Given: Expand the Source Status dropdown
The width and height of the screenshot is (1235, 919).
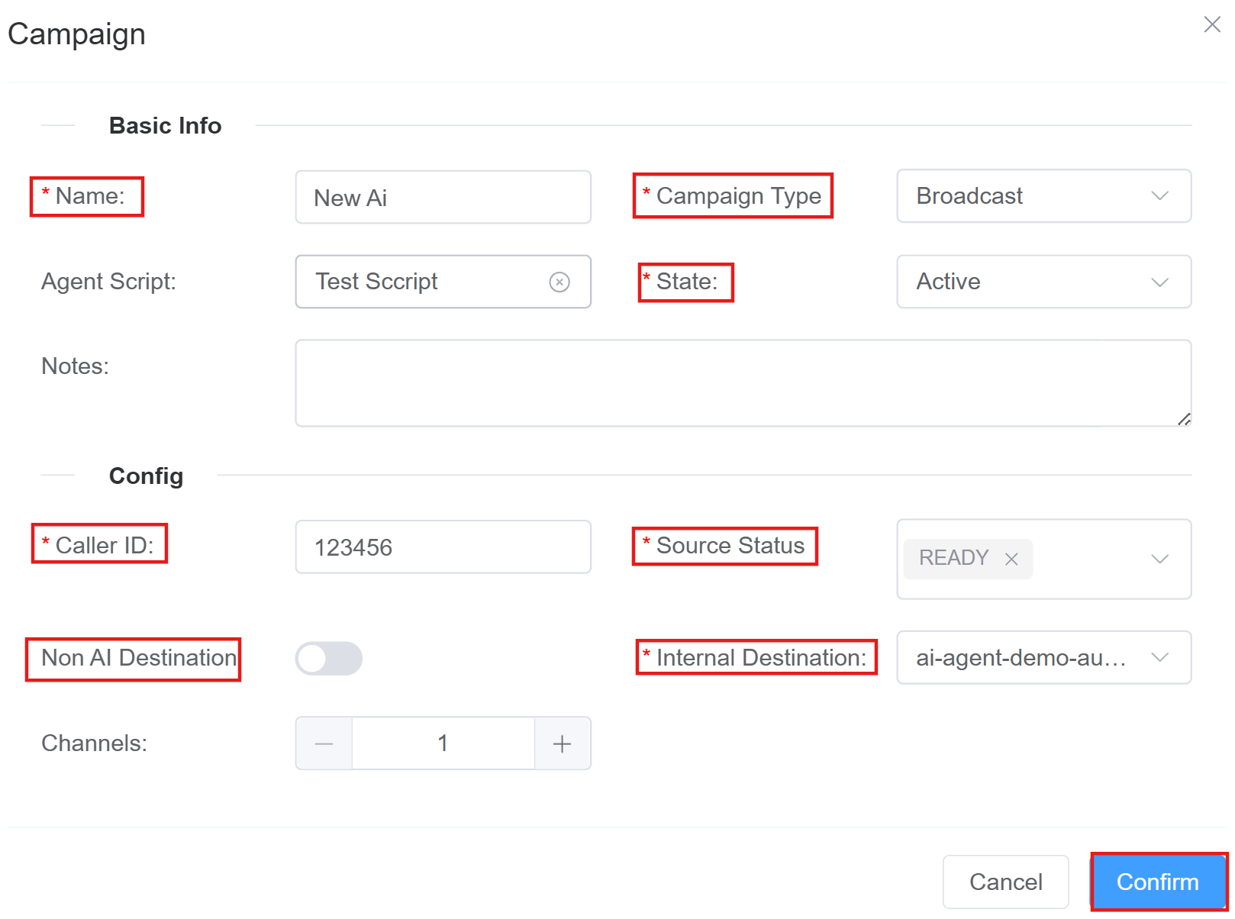Looking at the screenshot, I should pos(1159,559).
